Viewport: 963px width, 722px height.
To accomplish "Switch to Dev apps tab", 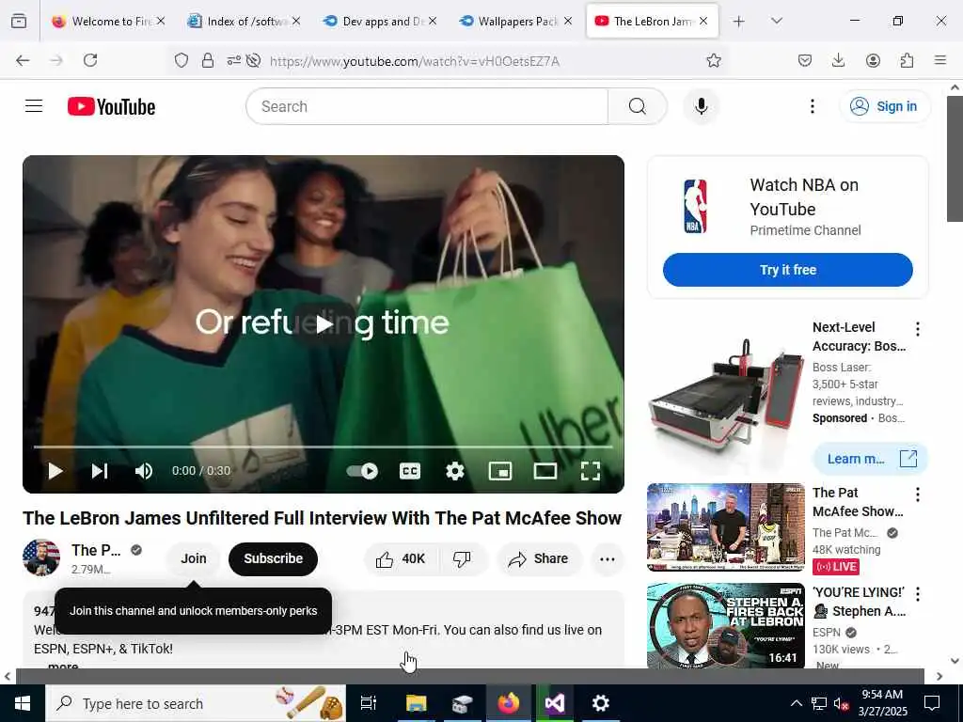I will click(x=380, y=21).
